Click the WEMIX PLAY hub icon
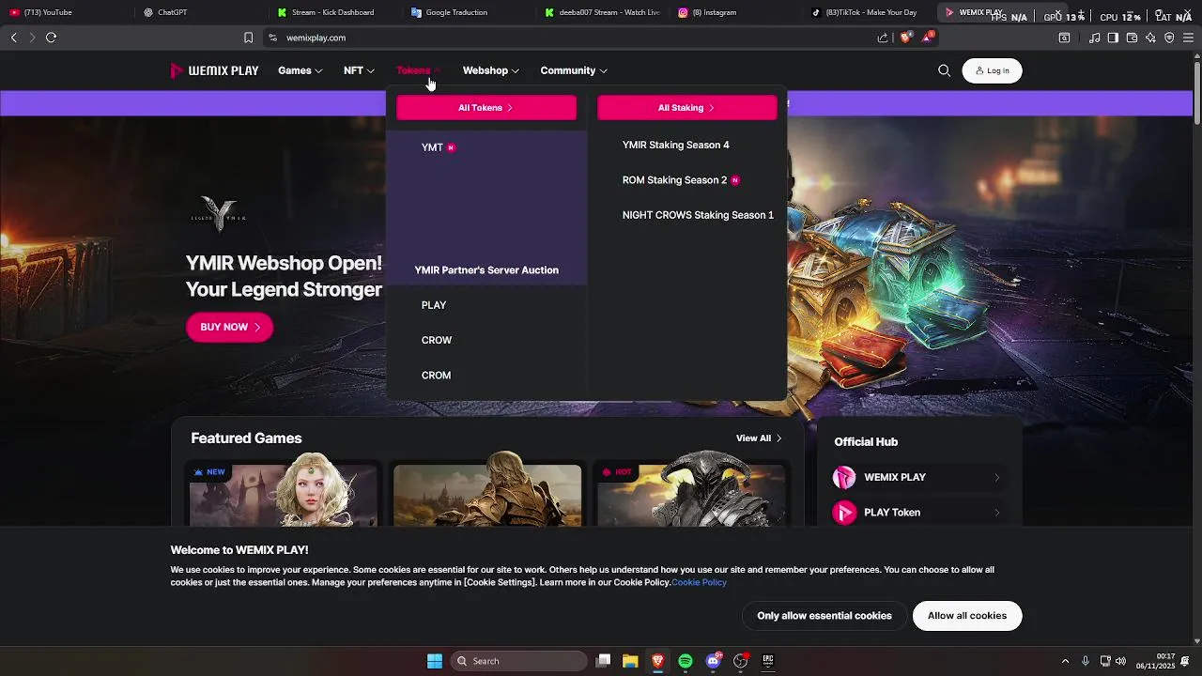Screen dimensions: 1202x676 [x=844, y=477]
